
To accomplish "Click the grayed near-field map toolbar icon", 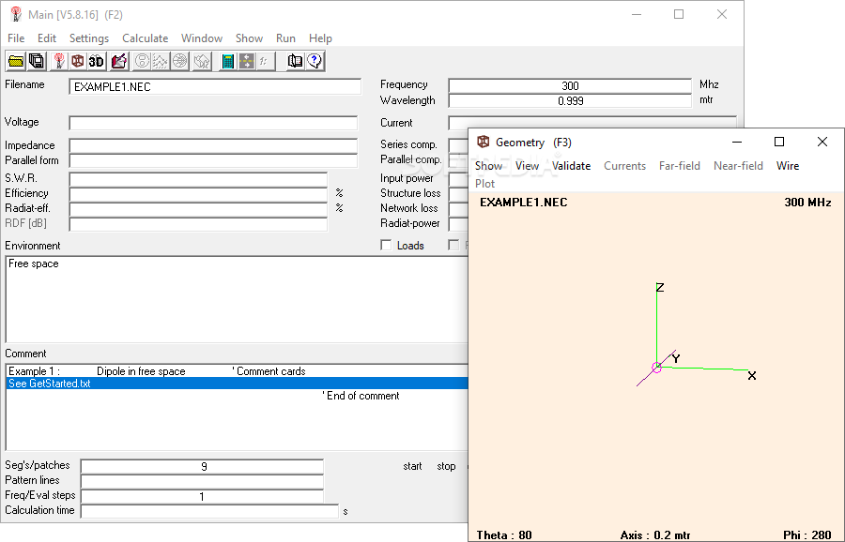I will (202, 61).
